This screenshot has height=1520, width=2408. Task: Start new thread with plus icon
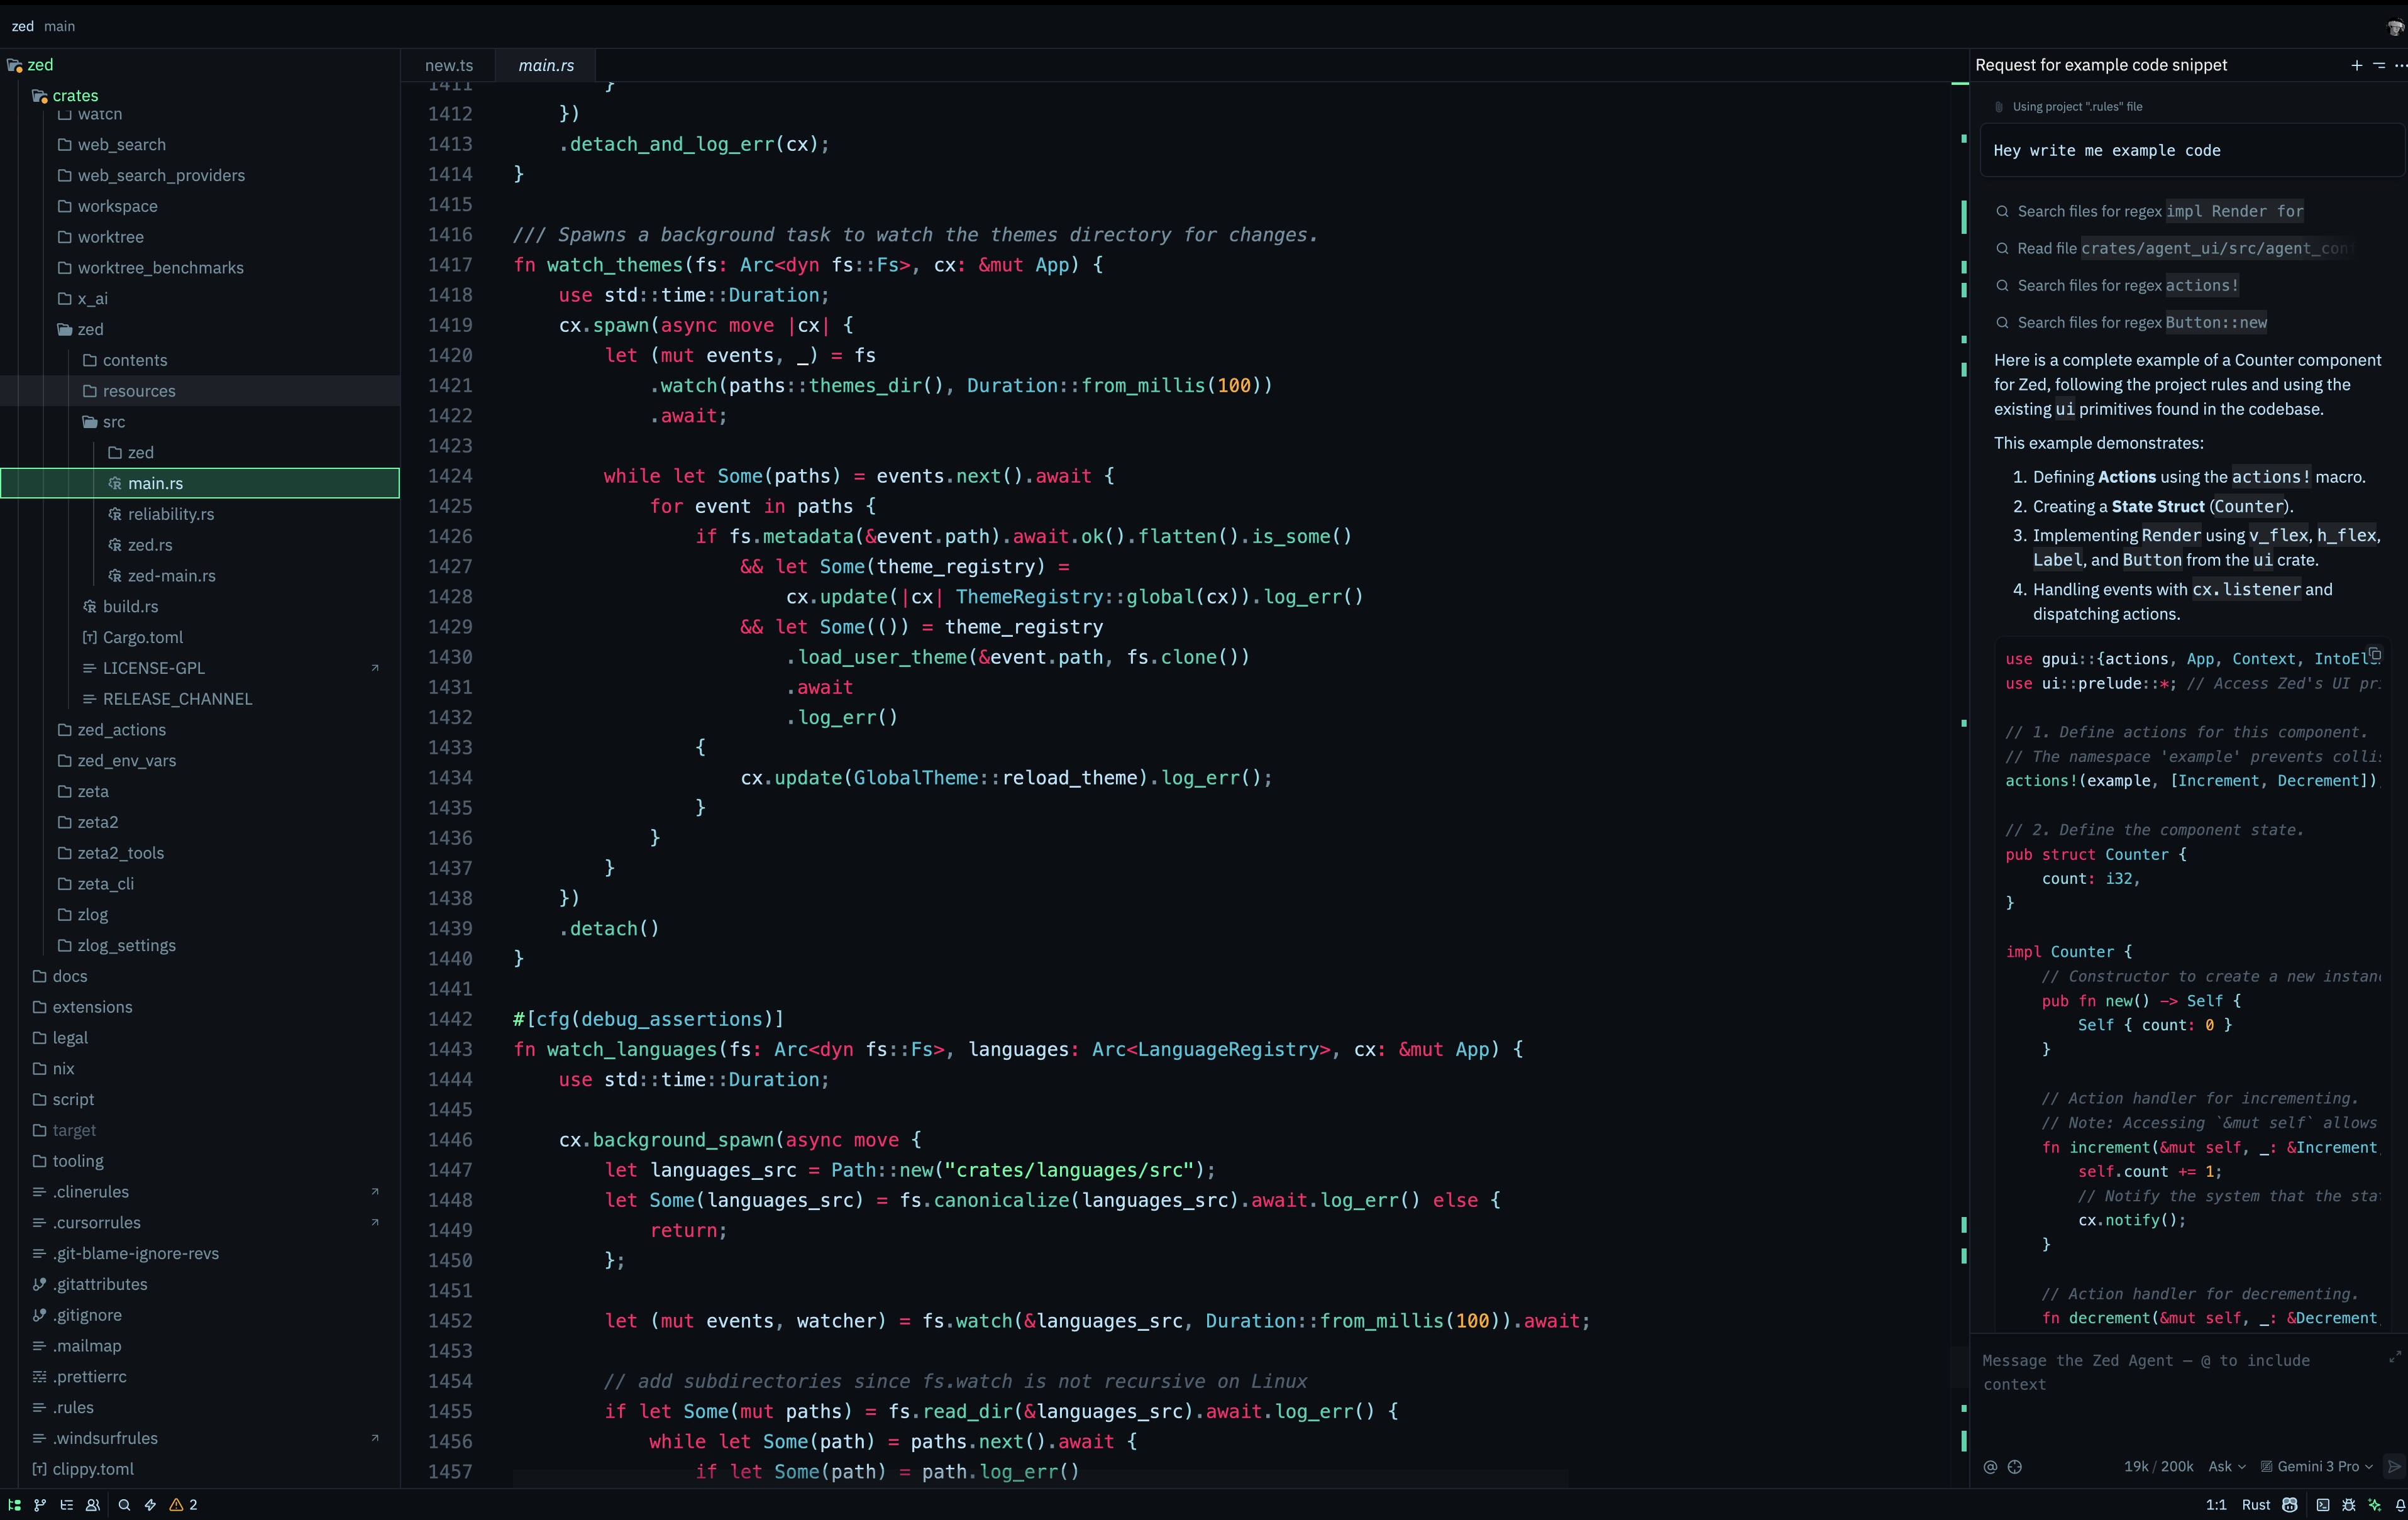(2356, 65)
